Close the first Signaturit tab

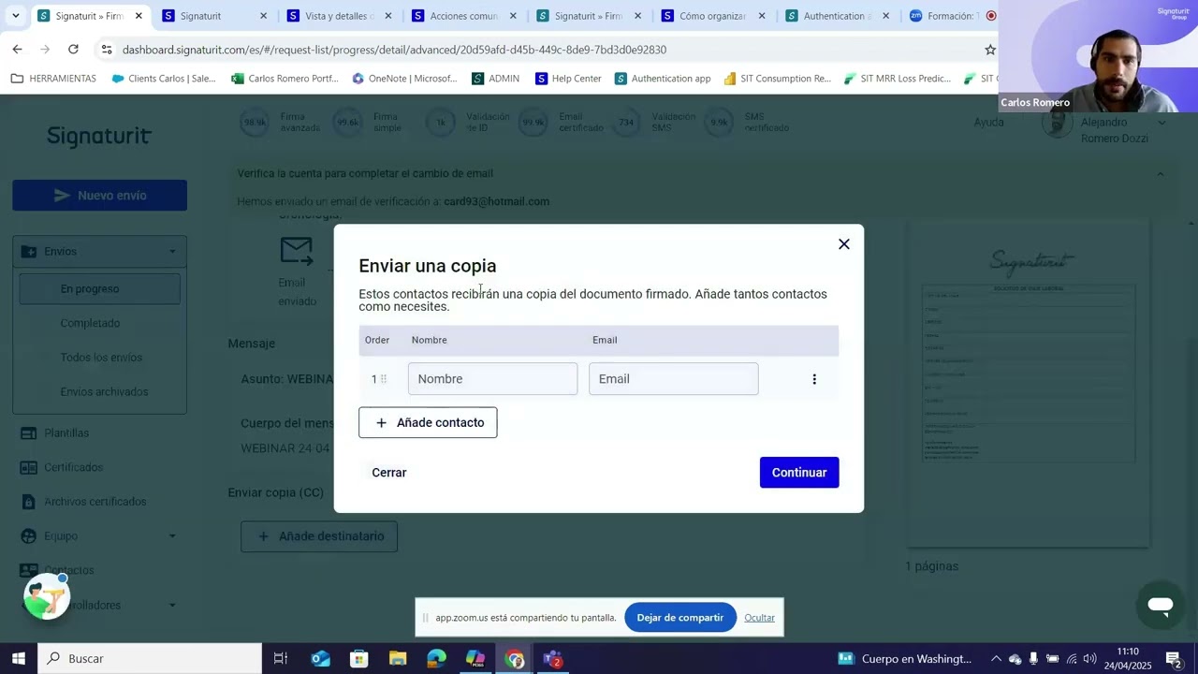click(x=139, y=16)
